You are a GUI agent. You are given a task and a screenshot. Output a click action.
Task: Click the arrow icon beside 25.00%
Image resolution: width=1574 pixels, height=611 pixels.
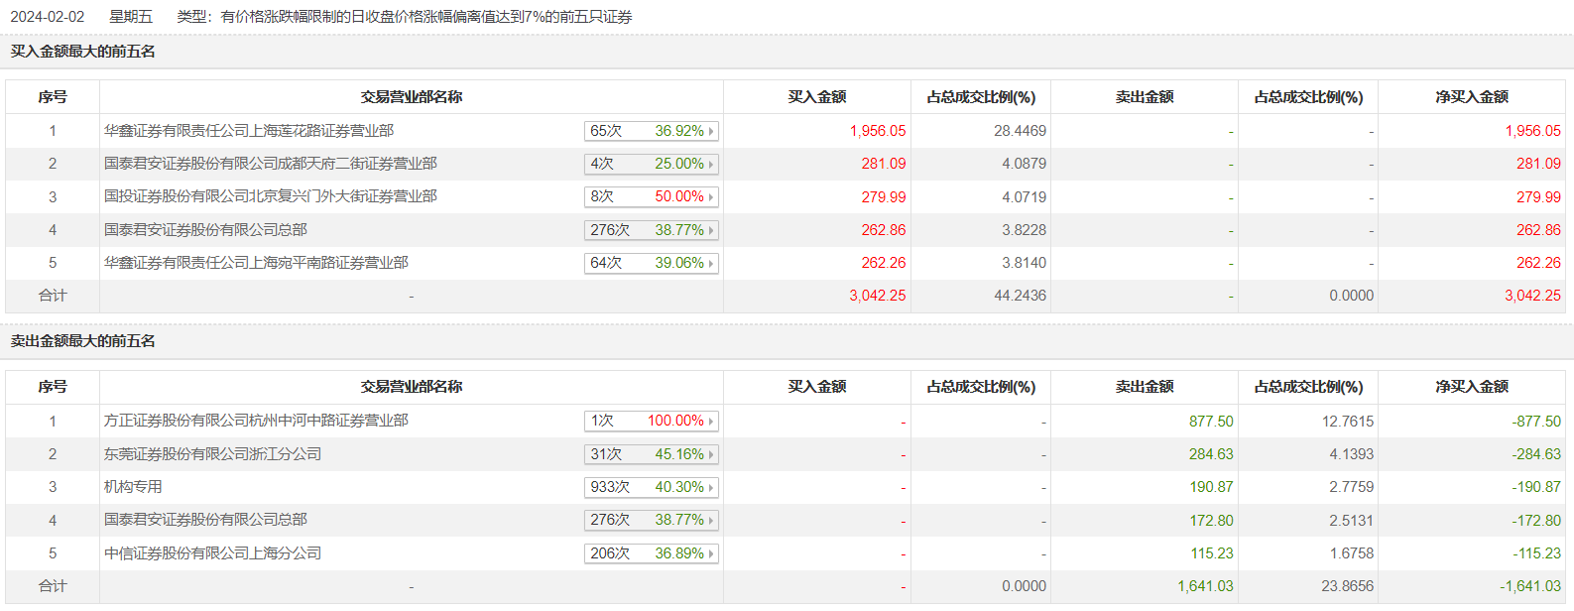pyautogui.click(x=711, y=165)
